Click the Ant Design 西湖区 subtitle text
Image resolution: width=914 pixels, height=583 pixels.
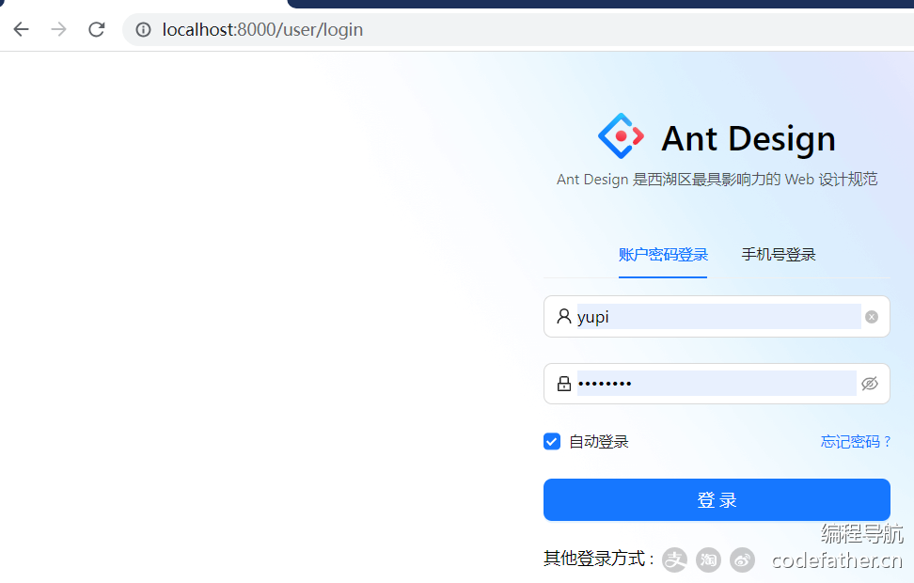point(717,179)
